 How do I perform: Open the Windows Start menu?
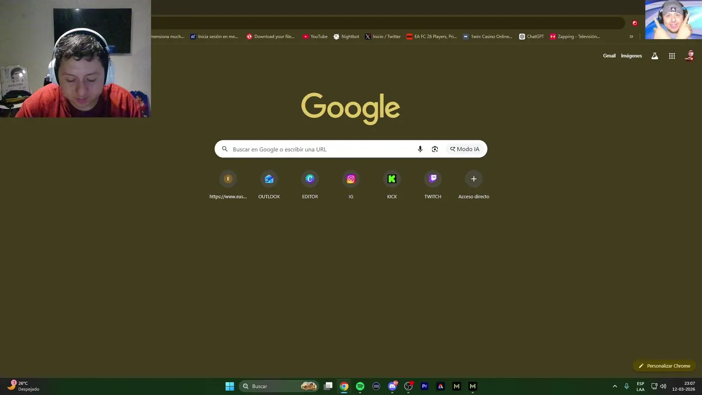click(230, 386)
